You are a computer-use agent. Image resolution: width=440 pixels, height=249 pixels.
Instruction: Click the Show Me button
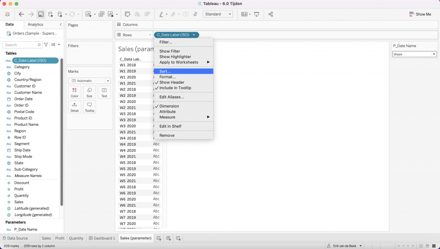[420, 14]
